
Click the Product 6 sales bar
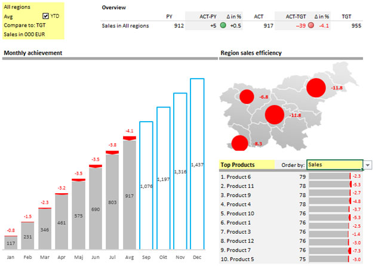pyautogui.click(x=330, y=176)
